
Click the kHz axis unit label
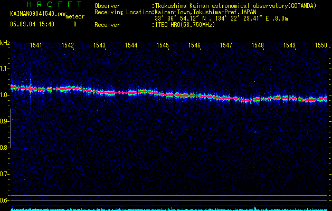coord(5,43)
